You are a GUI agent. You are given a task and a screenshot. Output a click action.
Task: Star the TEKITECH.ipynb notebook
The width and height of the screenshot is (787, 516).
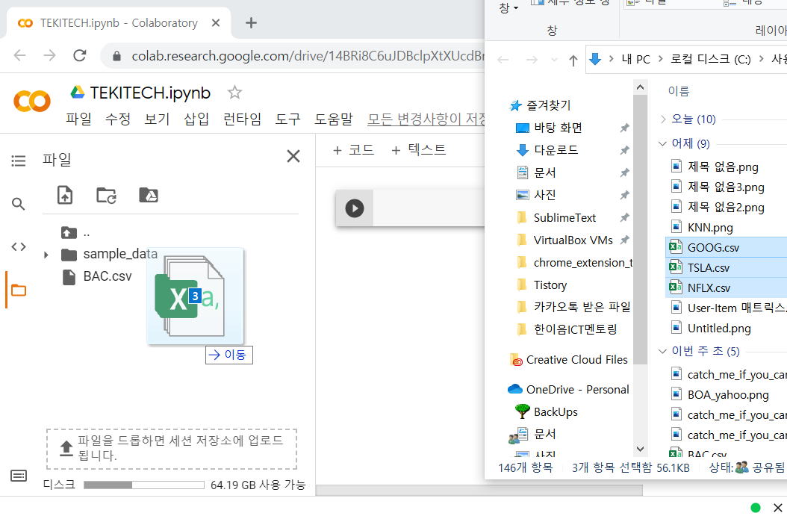(x=234, y=93)
